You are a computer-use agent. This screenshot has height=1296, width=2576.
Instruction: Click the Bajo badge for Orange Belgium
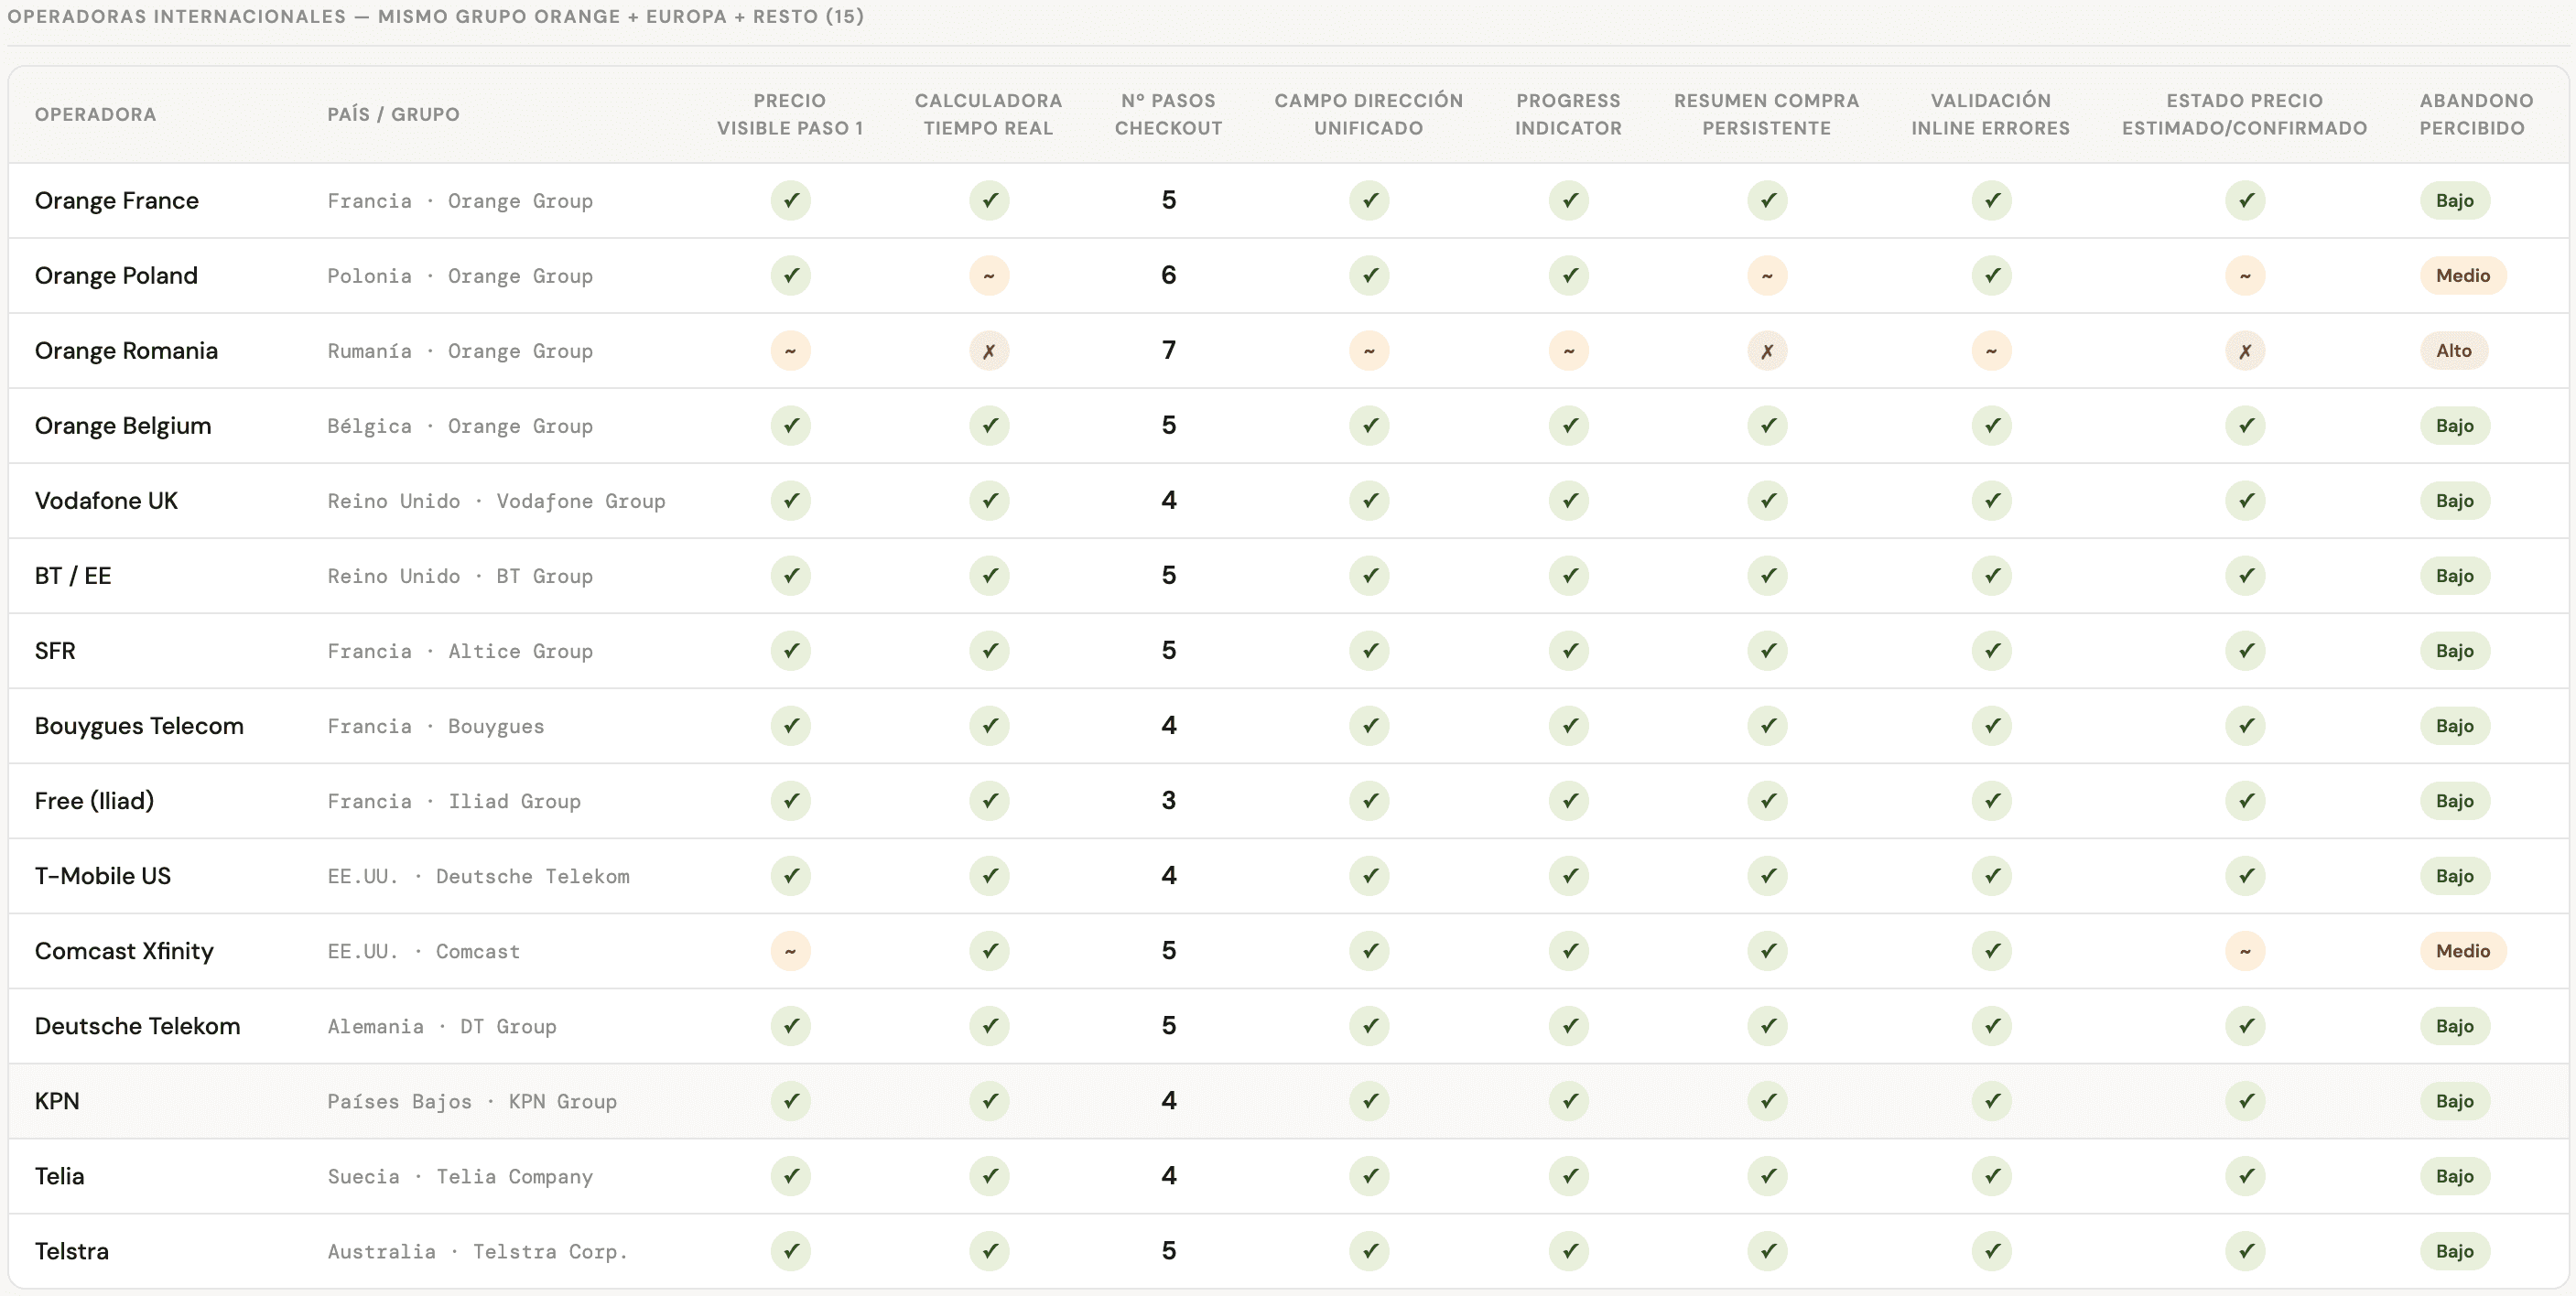2454,425
